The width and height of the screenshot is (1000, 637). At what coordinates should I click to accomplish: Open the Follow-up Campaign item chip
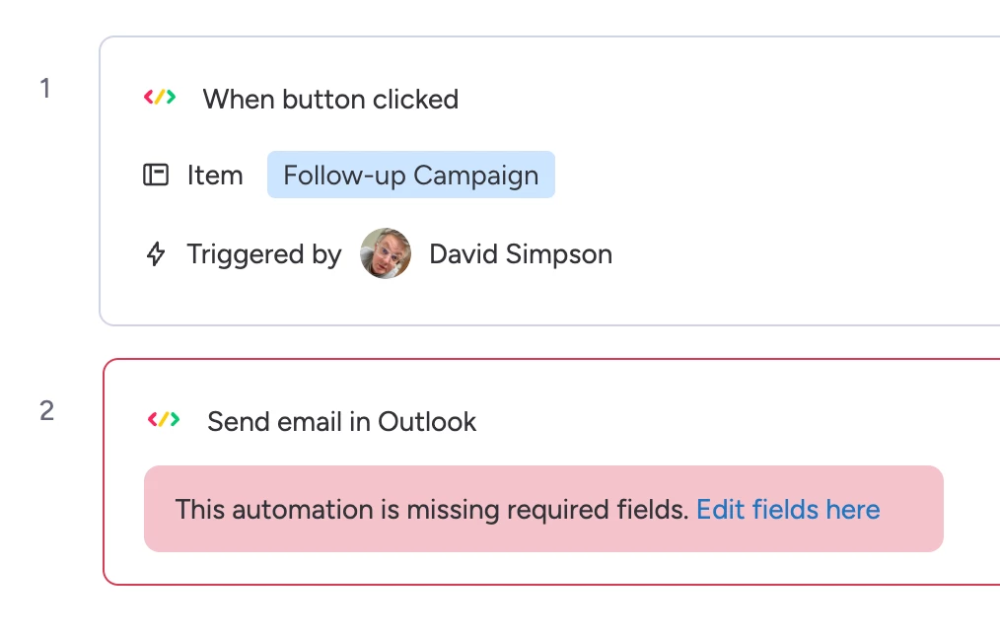[410, 176]
